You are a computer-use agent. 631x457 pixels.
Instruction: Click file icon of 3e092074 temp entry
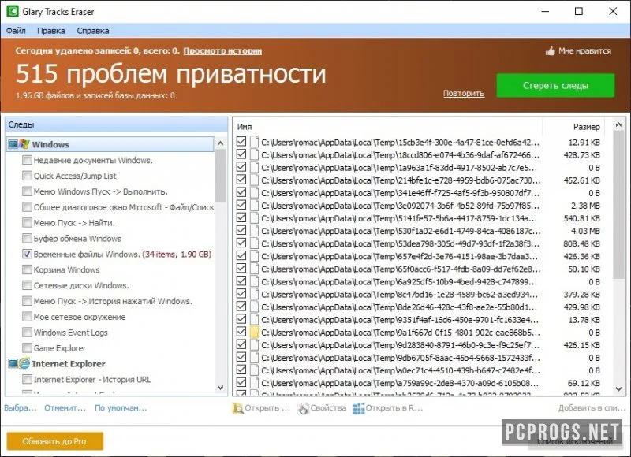(x=254, y=206)
